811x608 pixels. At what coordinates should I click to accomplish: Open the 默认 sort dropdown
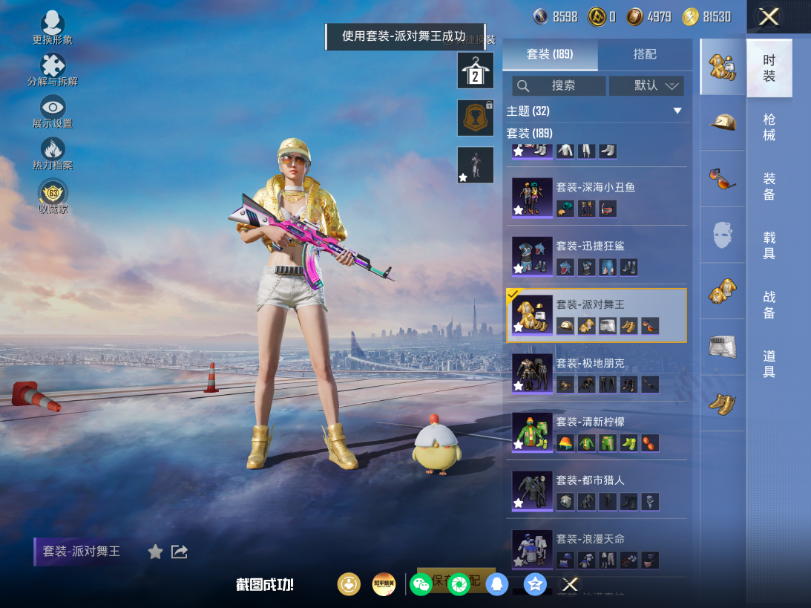(x=646, y=85)
